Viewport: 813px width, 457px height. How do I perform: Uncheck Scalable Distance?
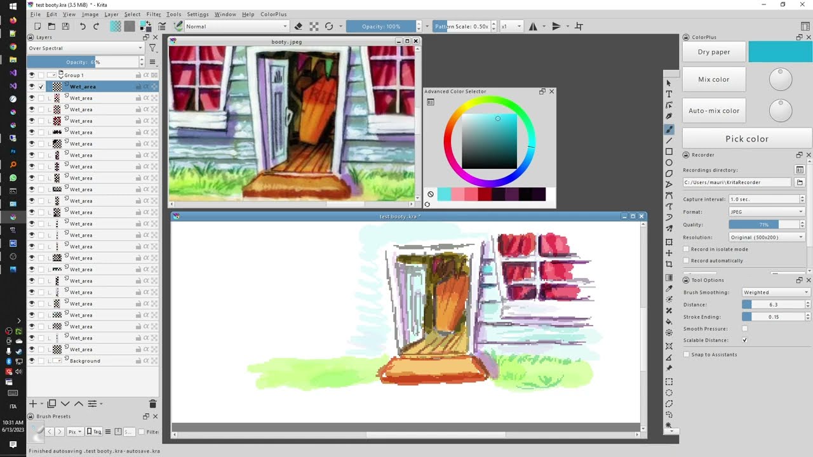tap(745, 340)
